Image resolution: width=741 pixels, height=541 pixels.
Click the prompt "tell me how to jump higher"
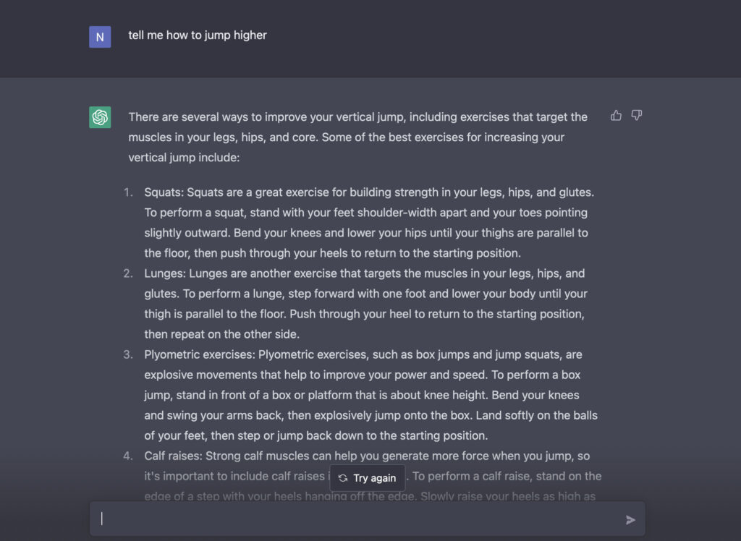(x=198, y=35)
